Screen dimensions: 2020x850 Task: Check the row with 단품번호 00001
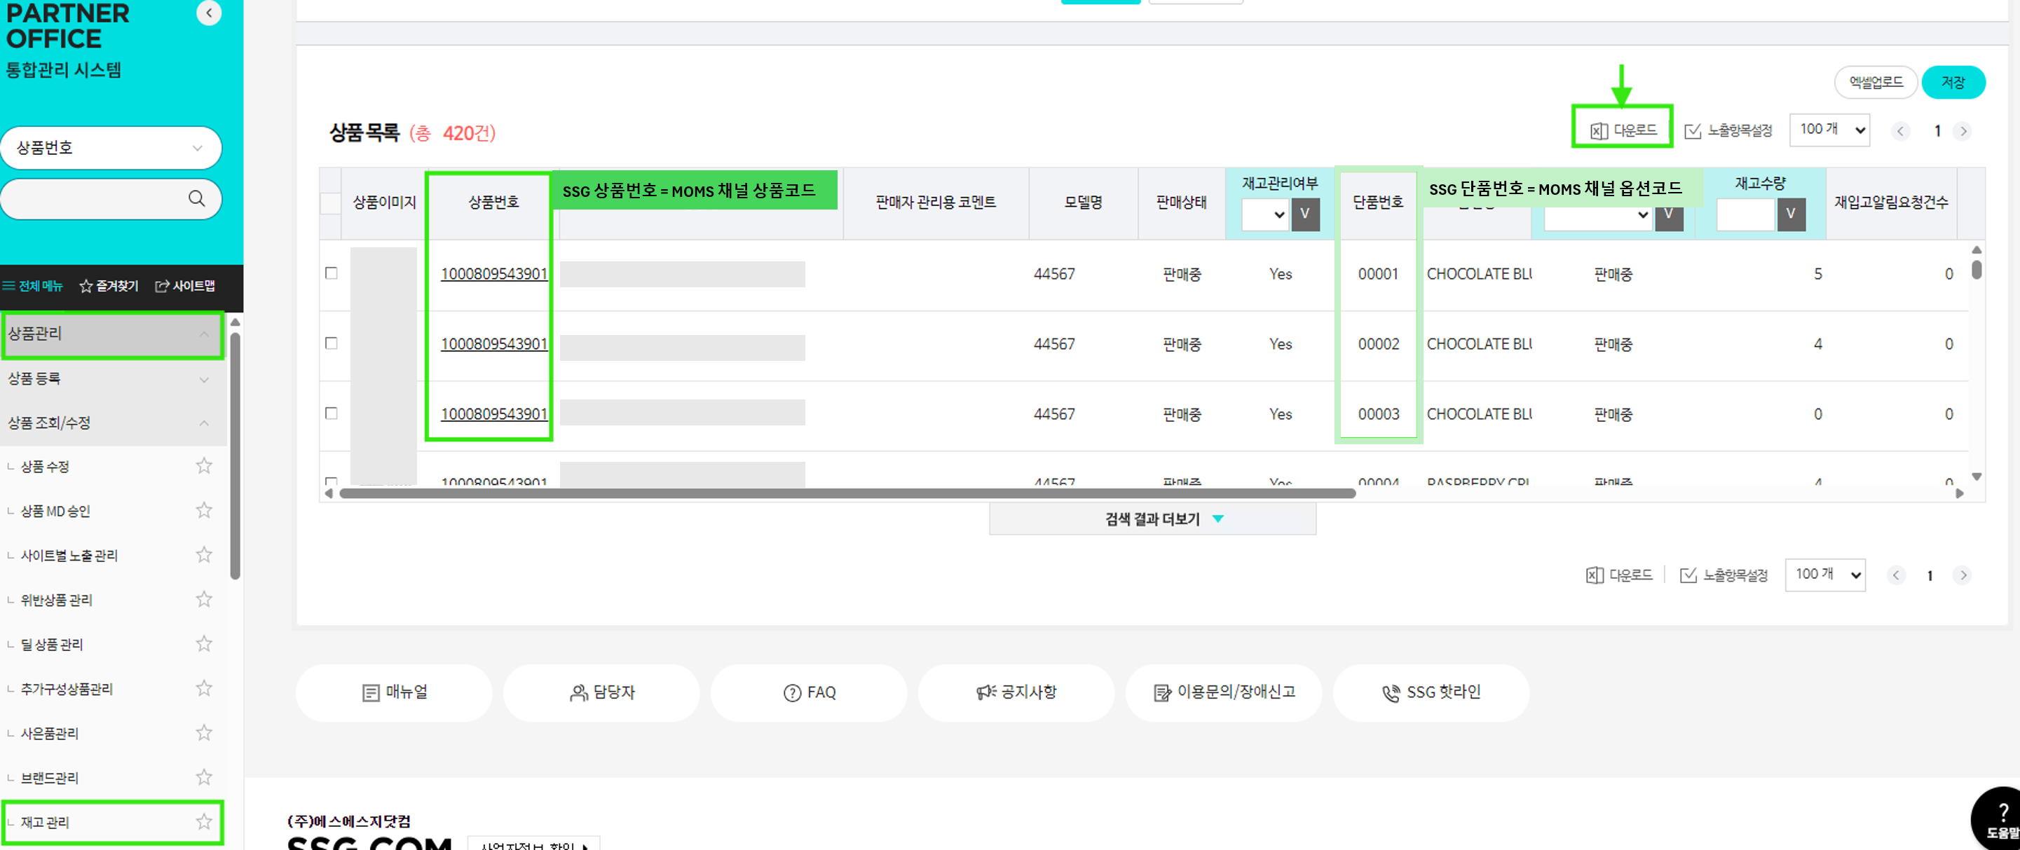(331, 273)
